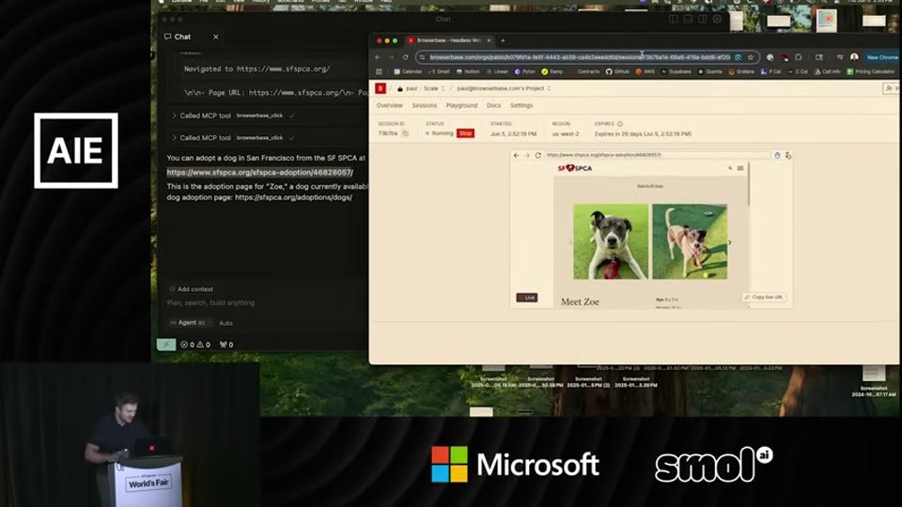Open the Scale plan dropdown
This screenshot has height=507, width=902.
pos(434,88)
